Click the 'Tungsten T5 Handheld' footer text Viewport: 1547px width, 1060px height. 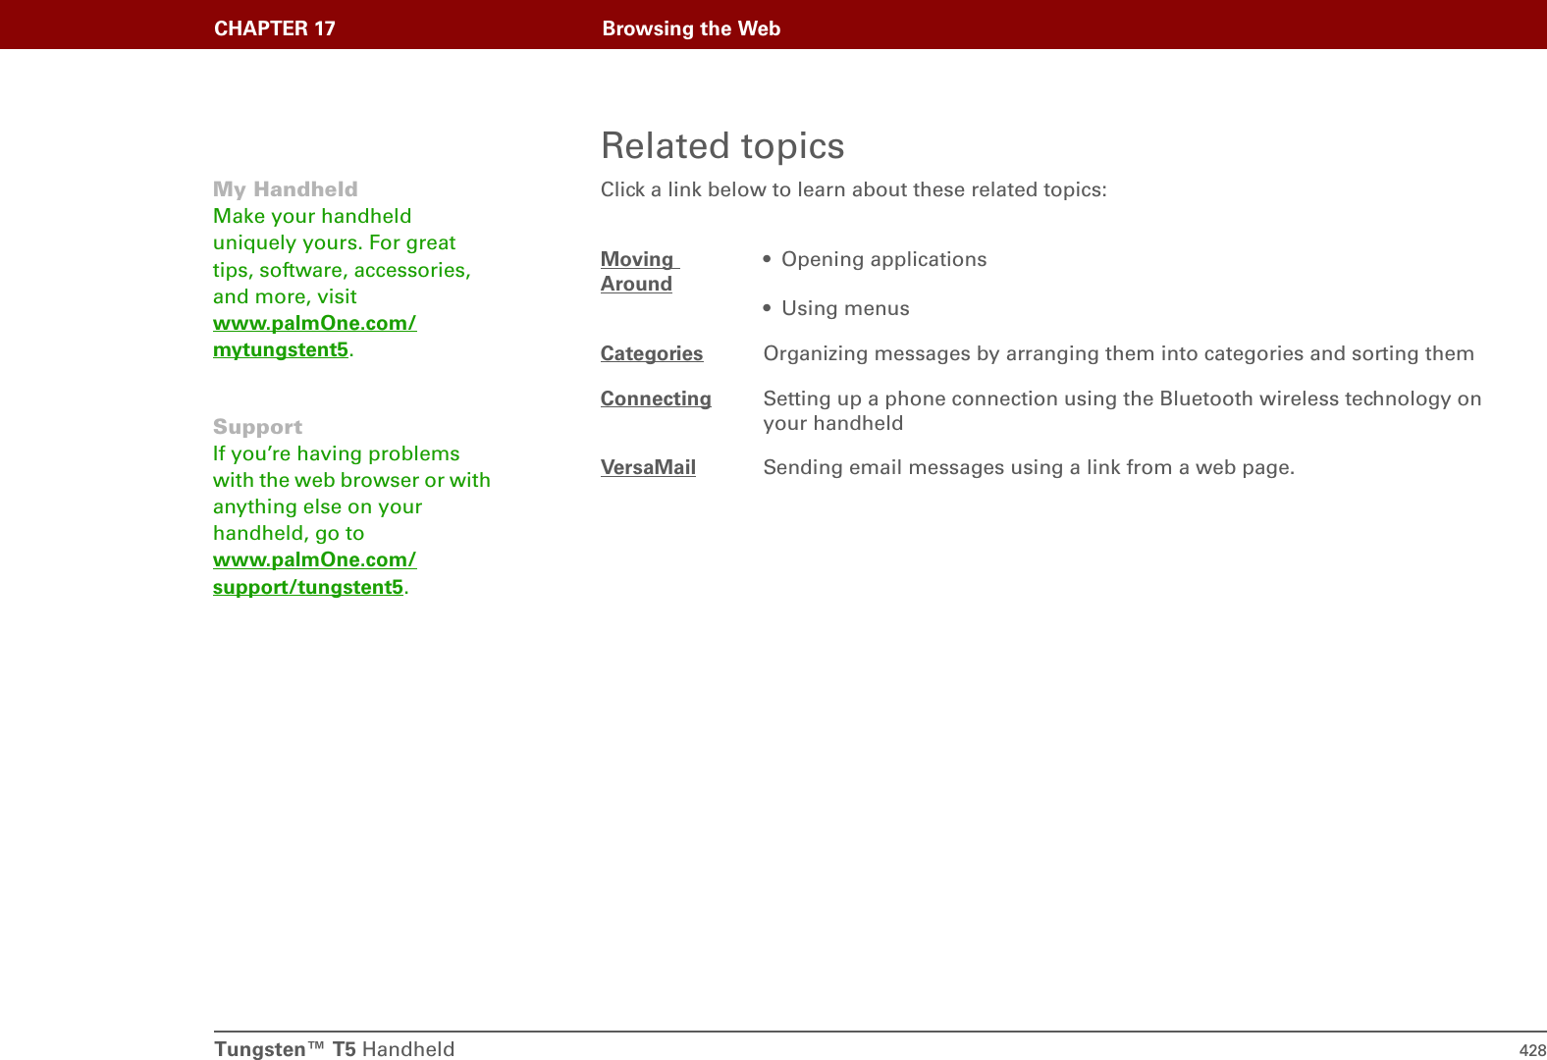(335, 1049)
